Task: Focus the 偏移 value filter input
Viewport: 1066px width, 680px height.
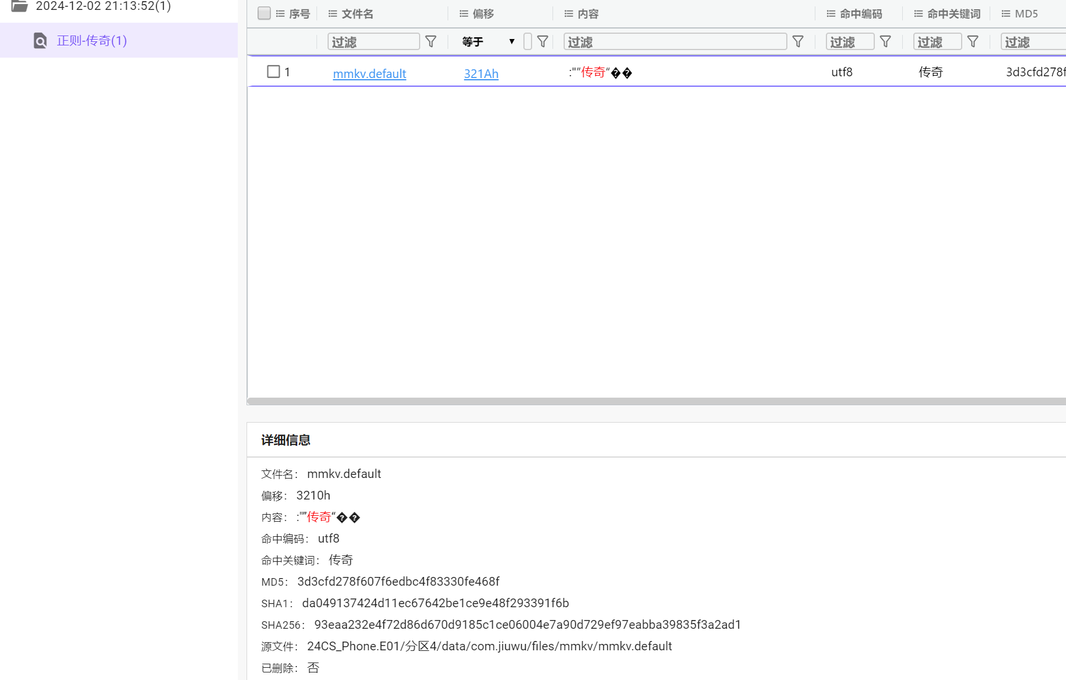Action: coord(527,41)
